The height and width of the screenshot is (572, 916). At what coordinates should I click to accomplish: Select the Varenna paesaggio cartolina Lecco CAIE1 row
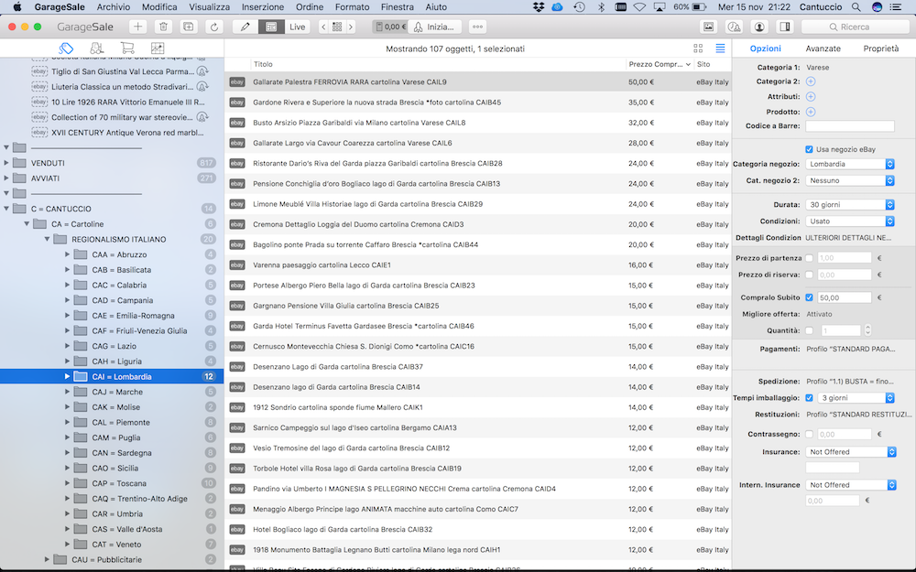point(478,265)
